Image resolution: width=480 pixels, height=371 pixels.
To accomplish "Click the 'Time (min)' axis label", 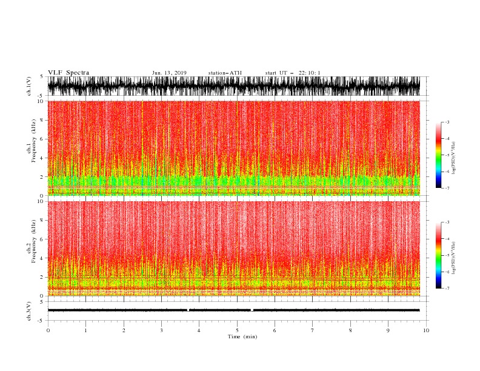I will 242,336.
